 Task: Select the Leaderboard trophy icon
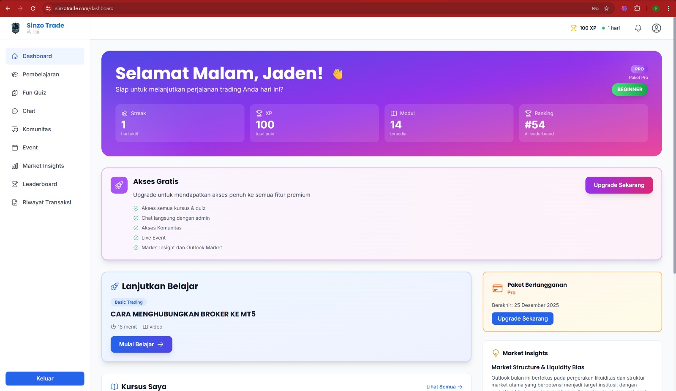[15, 184]
